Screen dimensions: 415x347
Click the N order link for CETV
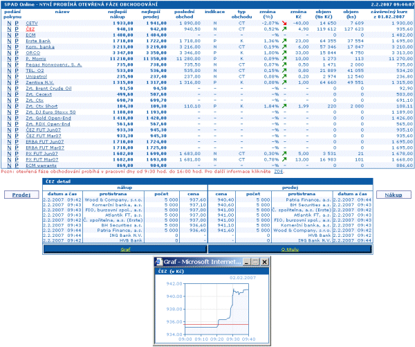point(9,23)
